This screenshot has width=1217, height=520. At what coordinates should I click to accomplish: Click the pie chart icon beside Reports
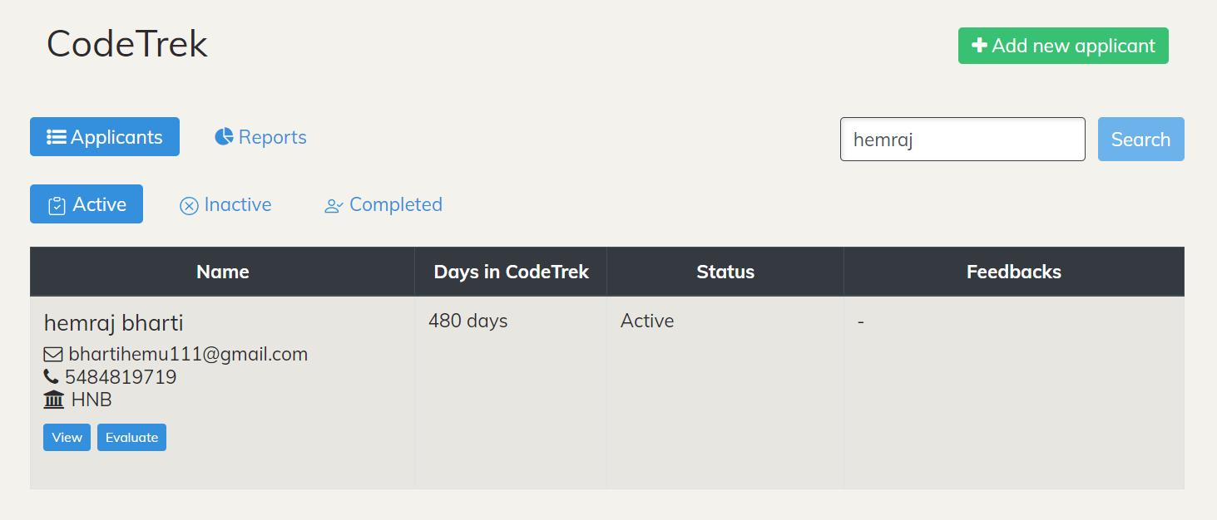(223, 136)
